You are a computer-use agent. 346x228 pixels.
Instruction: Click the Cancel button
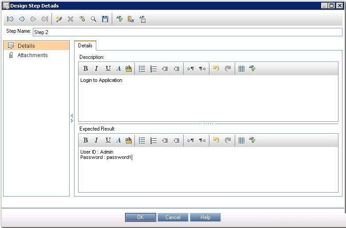click(x=173, y=217)
